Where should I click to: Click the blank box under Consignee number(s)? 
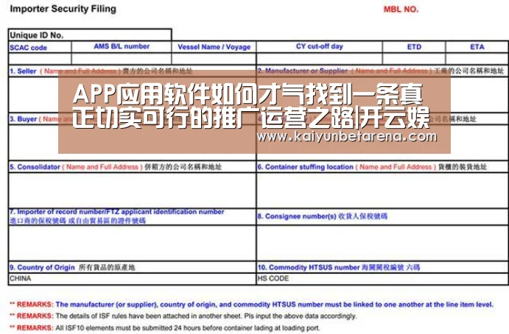point(382,243)
